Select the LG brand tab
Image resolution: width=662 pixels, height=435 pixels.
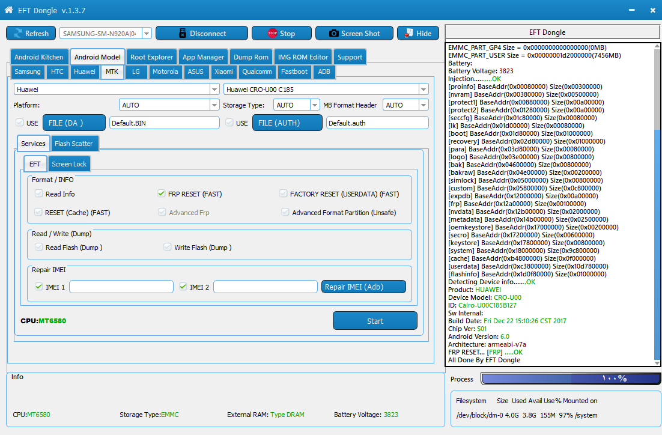(136, 71)
